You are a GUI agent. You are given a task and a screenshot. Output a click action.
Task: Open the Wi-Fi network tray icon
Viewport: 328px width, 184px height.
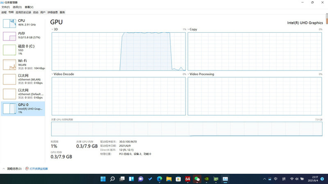292,179
